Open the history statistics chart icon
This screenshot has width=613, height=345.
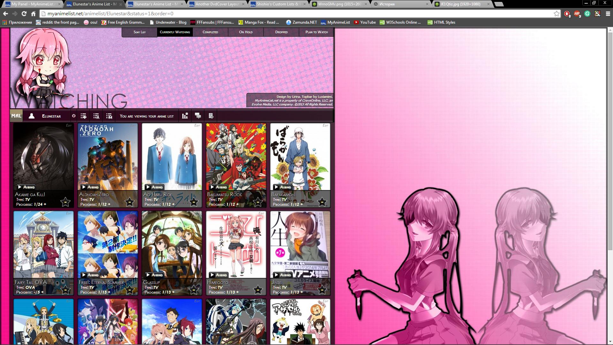pyautogui.click(x=185, y=116)
